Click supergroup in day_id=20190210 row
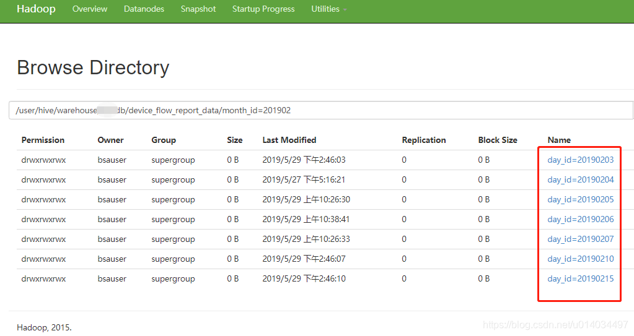The image size is (634, 336). point(173,259)
